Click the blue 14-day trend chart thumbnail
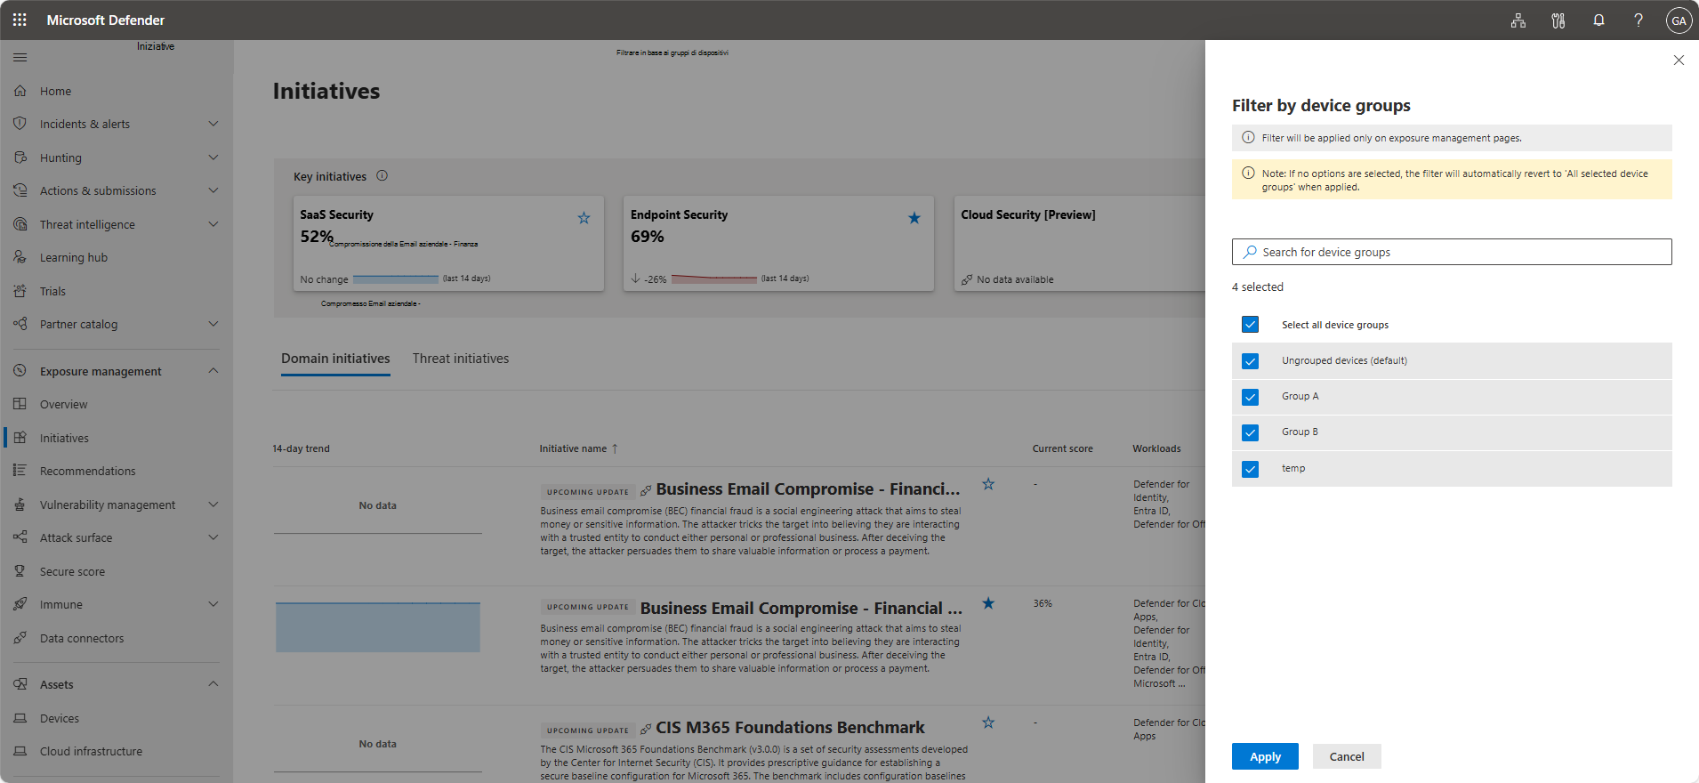This screenshot has width=1699, height=783. (x=378, y=627)
